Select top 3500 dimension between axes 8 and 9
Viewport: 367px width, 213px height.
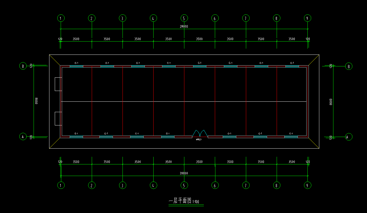click(x=292, y=39)
